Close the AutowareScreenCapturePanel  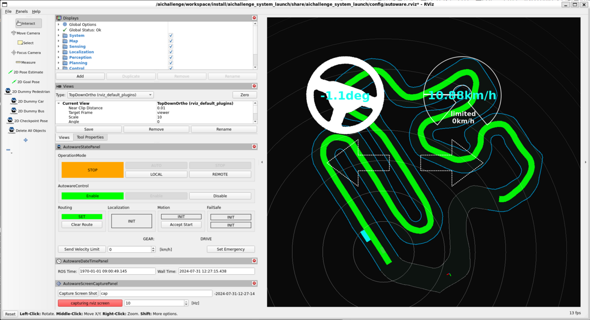[x=254, y=283]
